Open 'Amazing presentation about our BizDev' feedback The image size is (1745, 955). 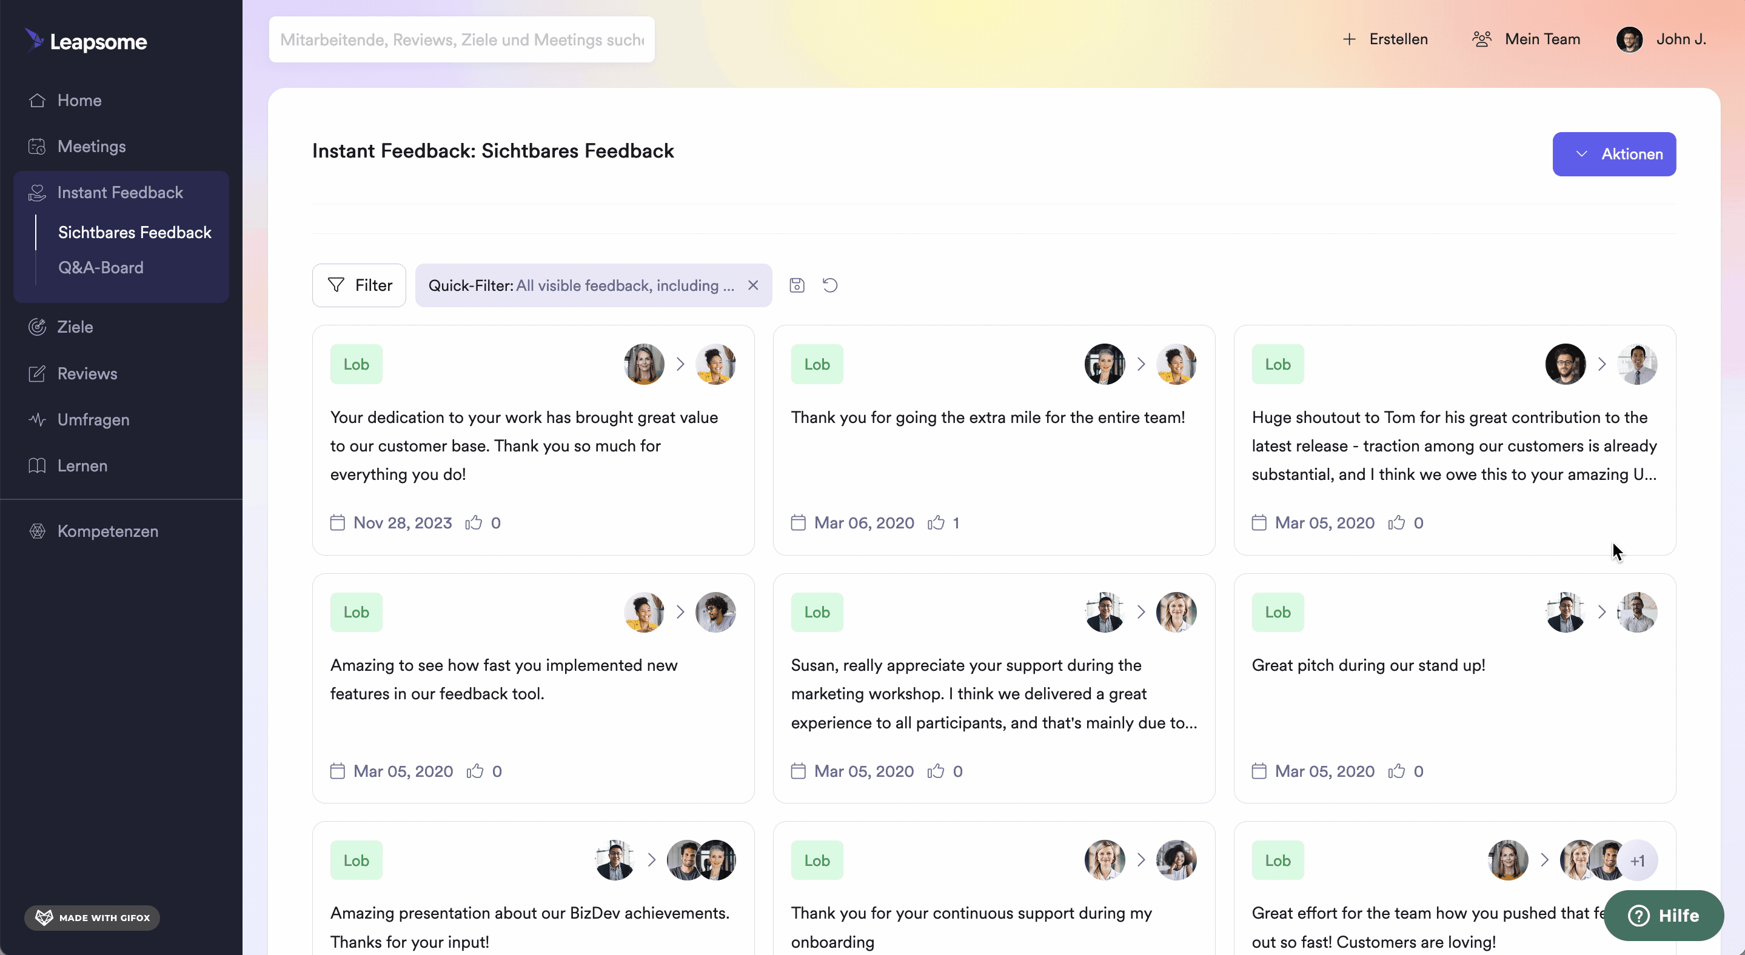pyautogui.click(x=530, y=927)
